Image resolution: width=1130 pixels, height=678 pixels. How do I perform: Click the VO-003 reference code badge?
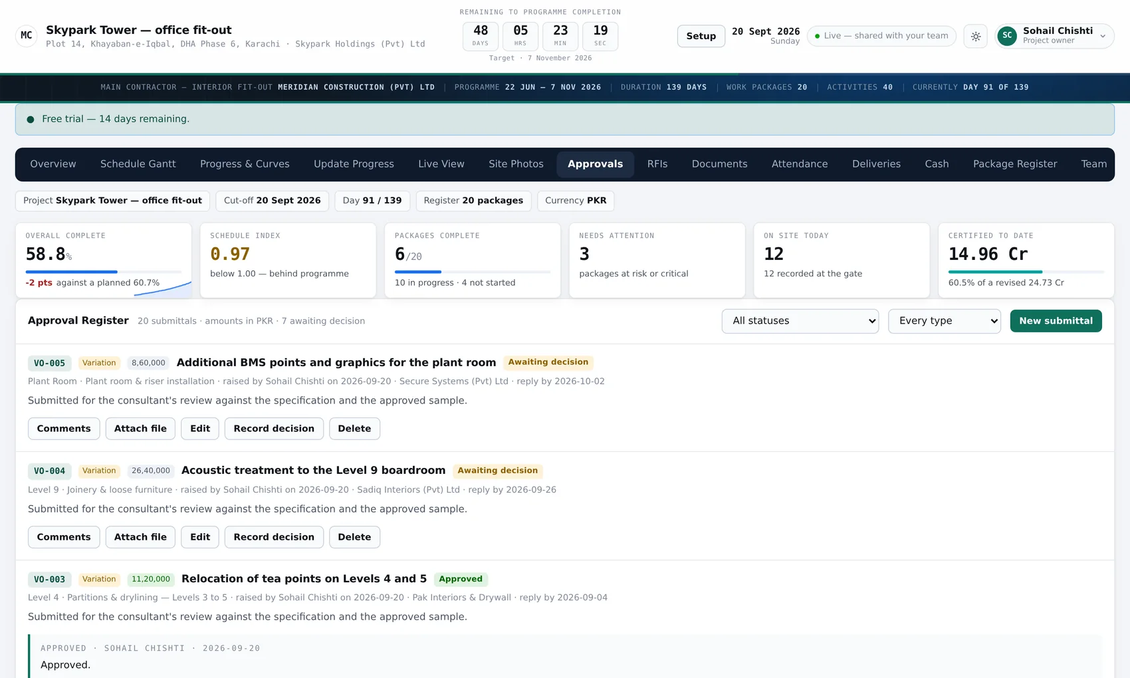(50, 580)
